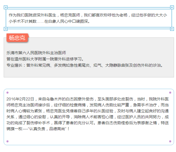The image size is (176, 152).
Task: Click the bottom-left purple dot in the story box
Action: click(x=8, y=141)
